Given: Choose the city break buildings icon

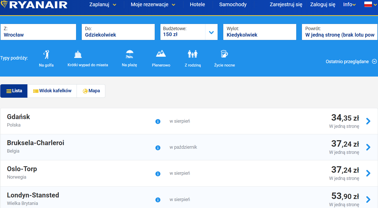Looking at the screenshot, I should pyautogui.click(x=78, y=54).
